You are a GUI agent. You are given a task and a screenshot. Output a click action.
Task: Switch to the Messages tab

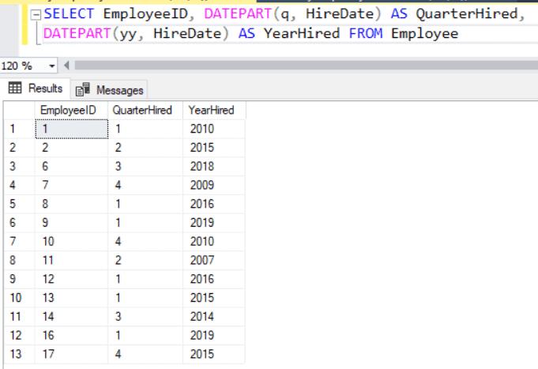click(111, 90)
